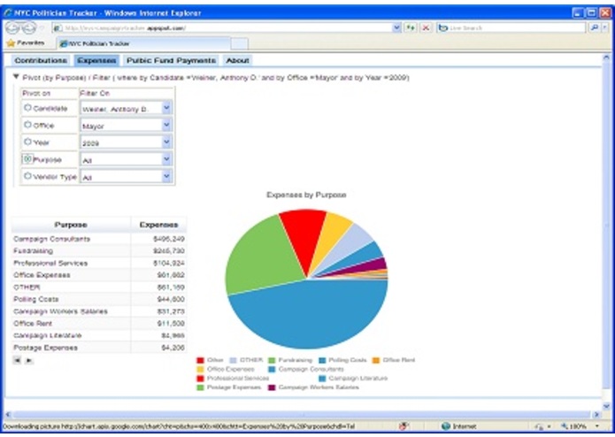This screenshot has height=437, width=615.
Task: Click the vertical scrollbar down arrow
Action: 606,406
